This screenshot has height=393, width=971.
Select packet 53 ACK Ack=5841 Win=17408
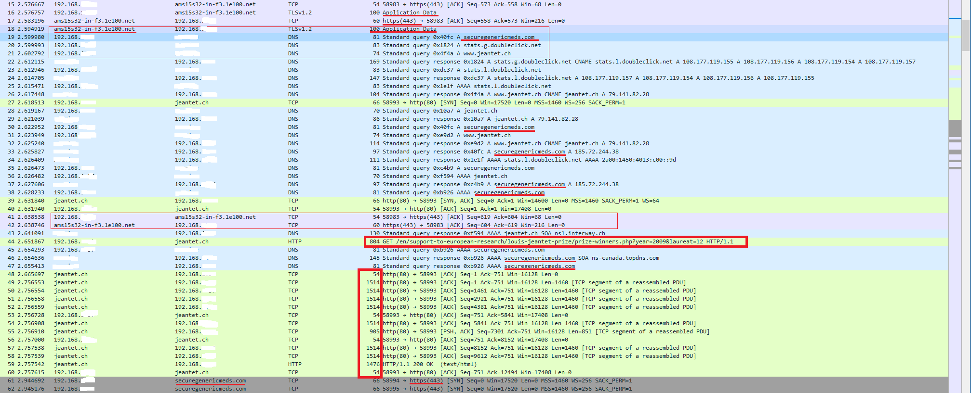[x=474, y=315]
